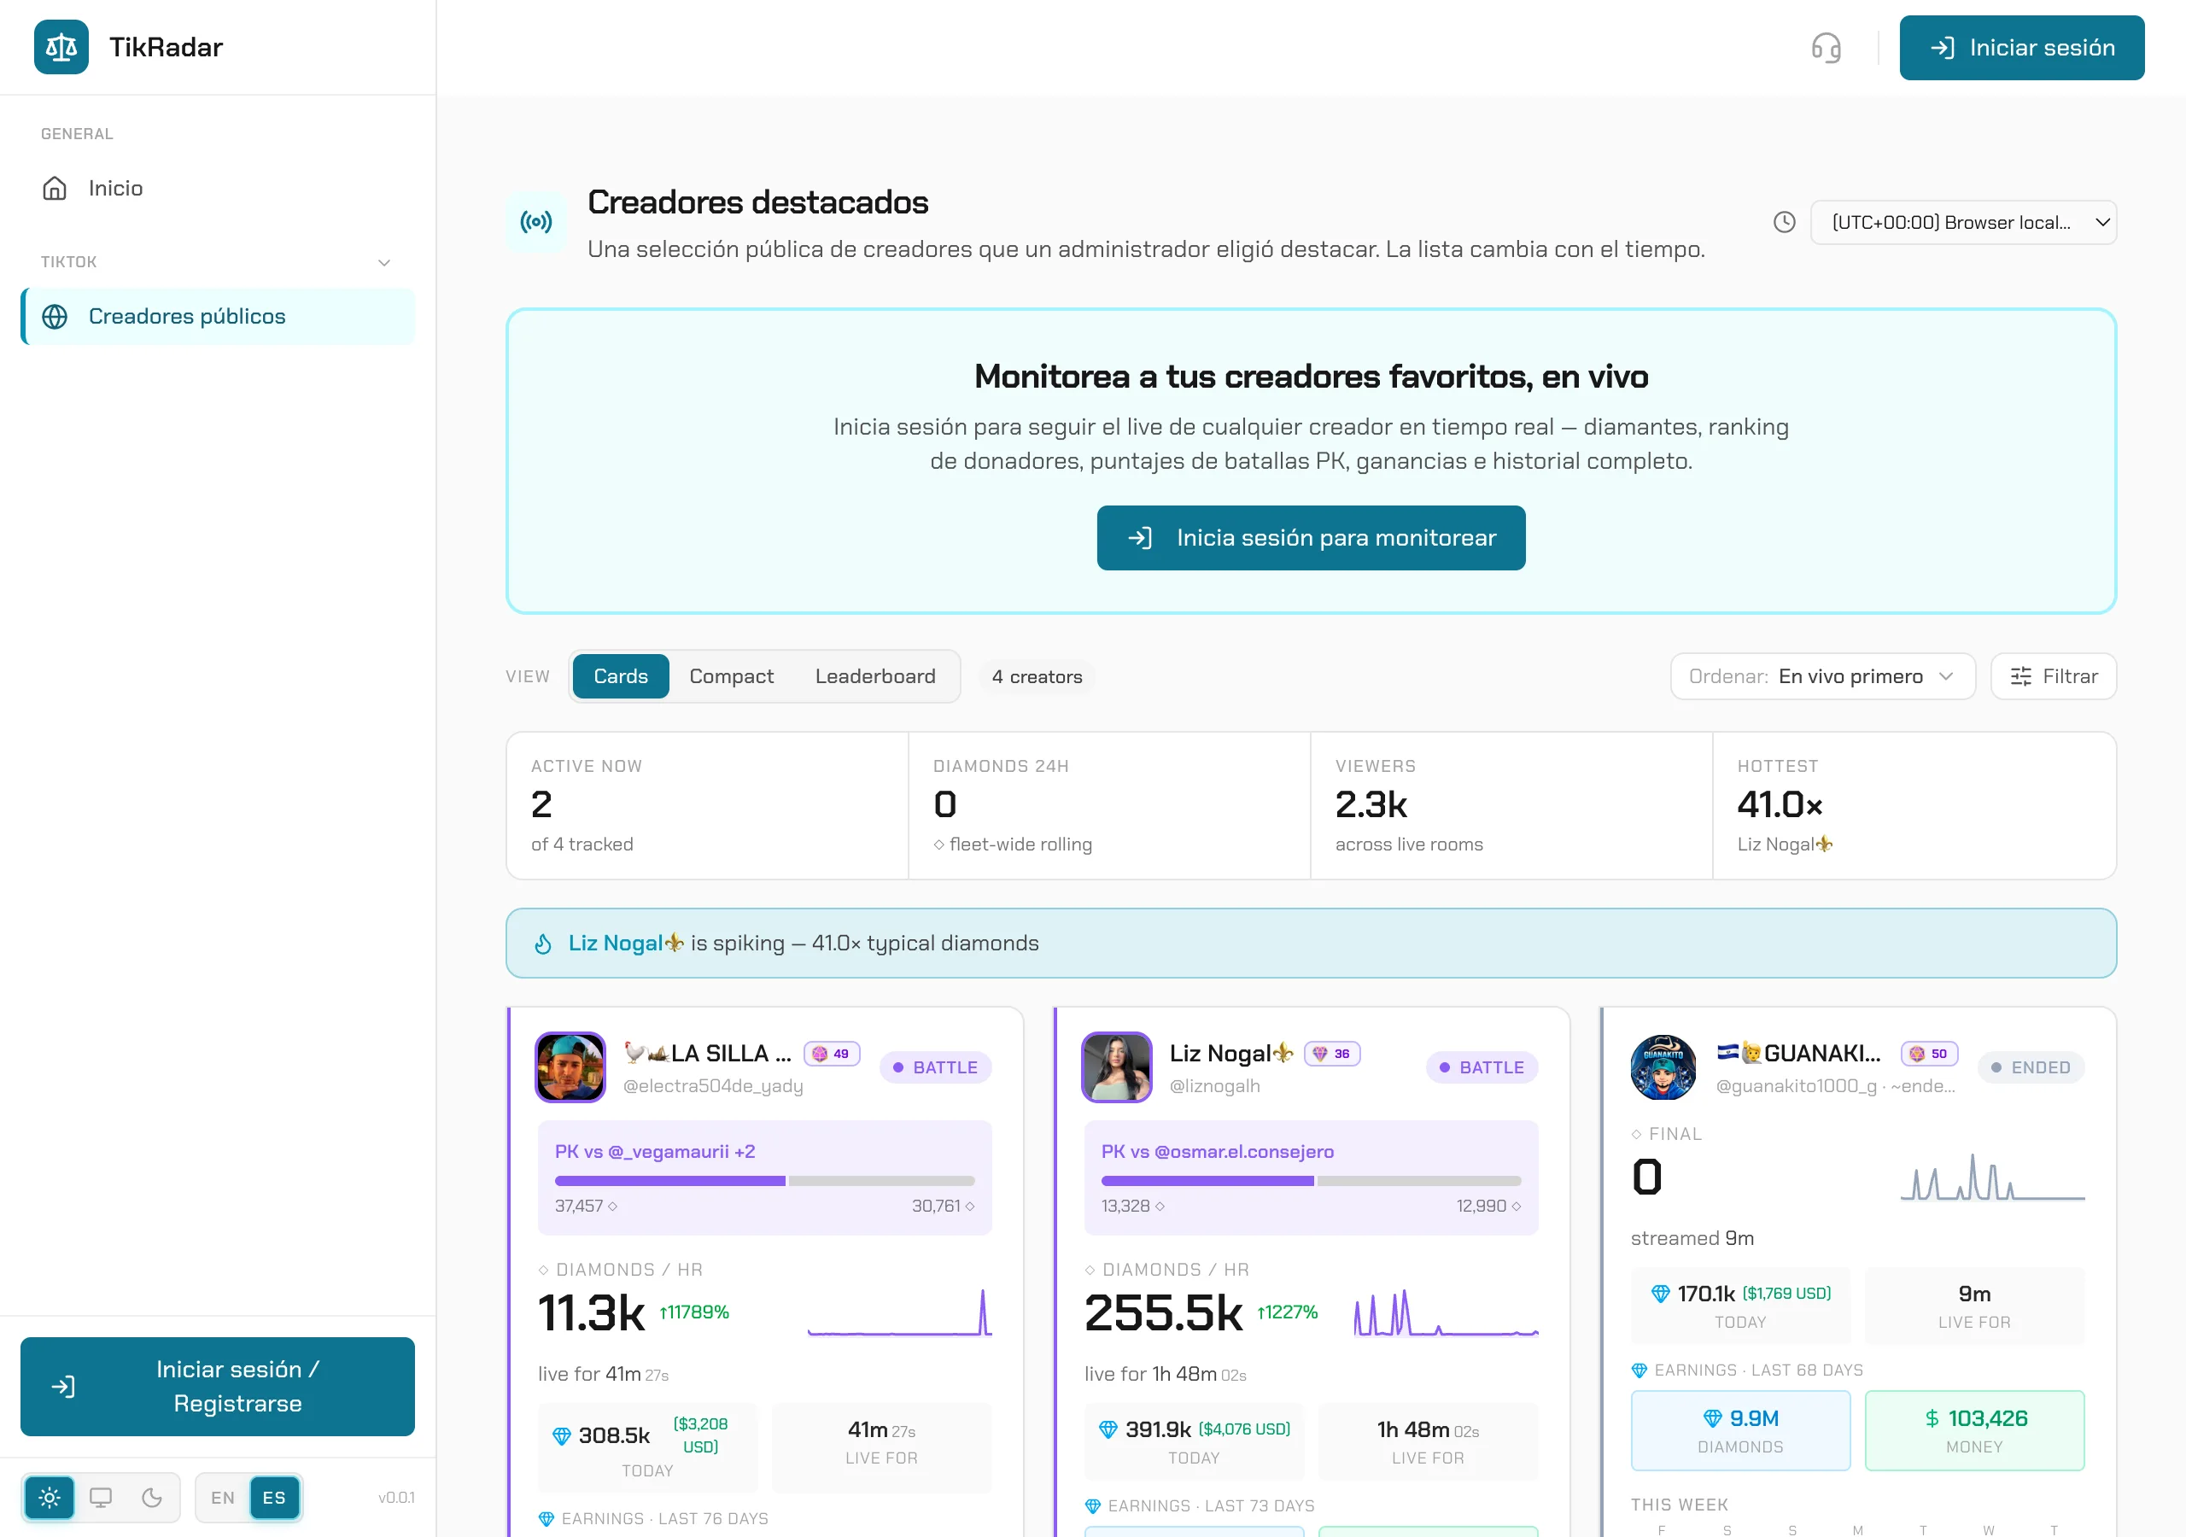Click the @liznogalh handle text
2186x1537 pixels.
click(1215, 1085)
